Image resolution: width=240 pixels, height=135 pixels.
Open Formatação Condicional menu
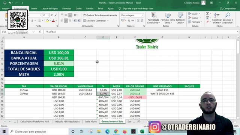click(153, 18)
